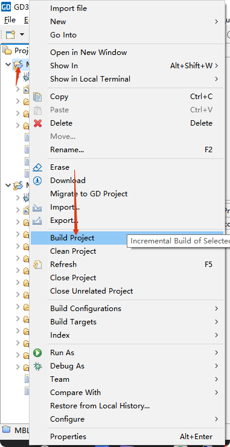230x447 pixels.
Task: Collapse the first project tree node
Action: pos(8,65)
